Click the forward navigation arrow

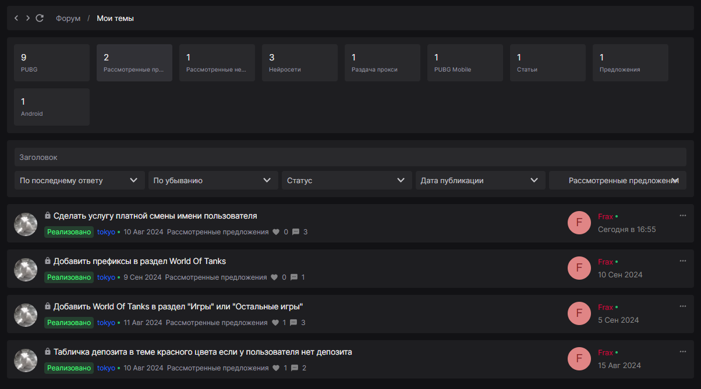pos(28,18)
